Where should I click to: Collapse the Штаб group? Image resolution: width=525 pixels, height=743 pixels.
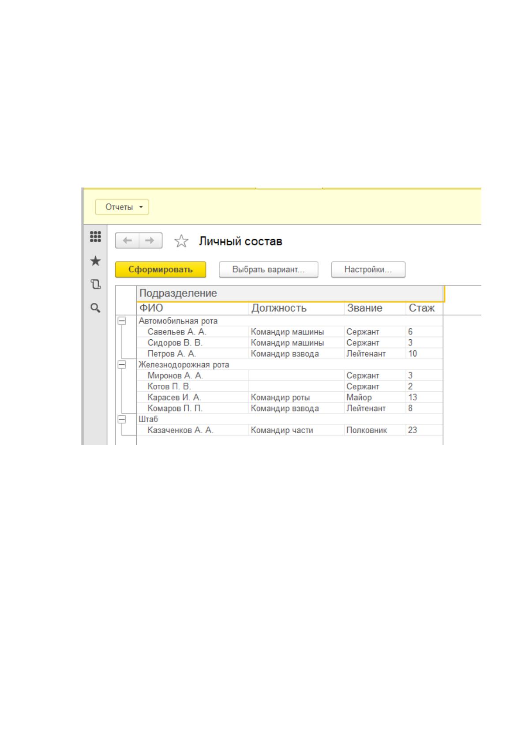click(122, 419)
